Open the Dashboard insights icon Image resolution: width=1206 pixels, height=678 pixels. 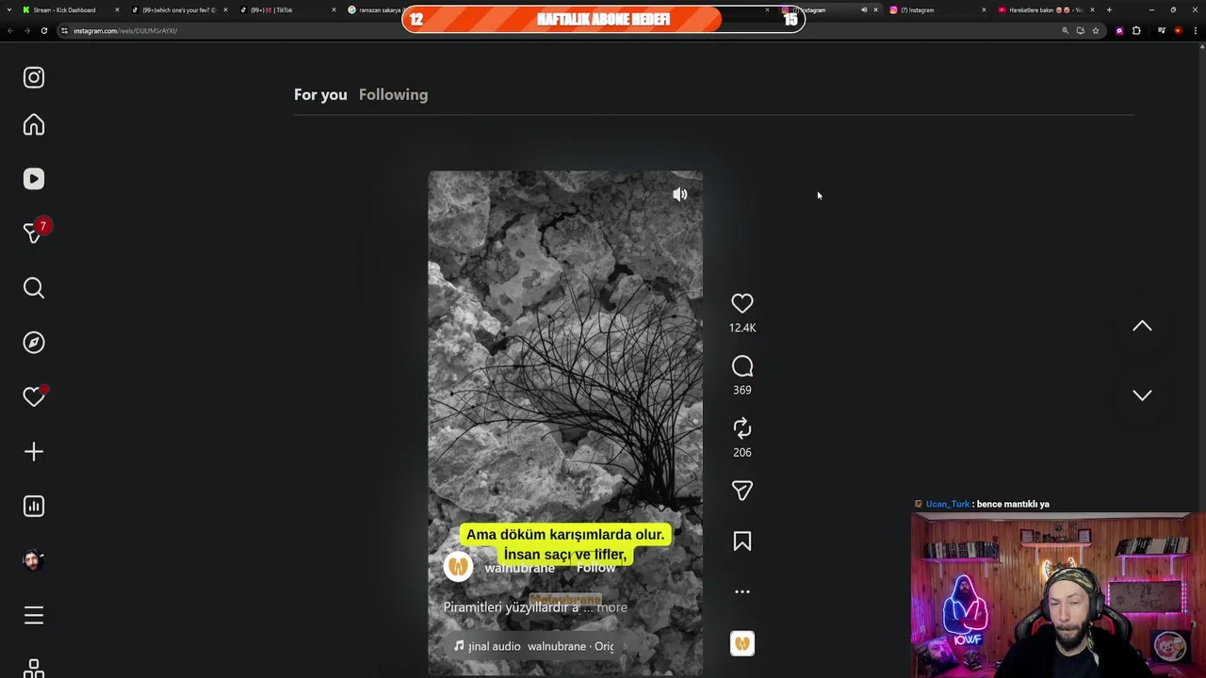click(x=34, y=507)
